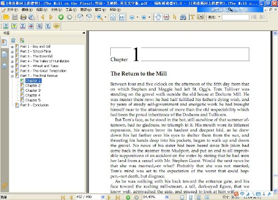The width and height of the screenshot is (278, 200).
Task: Select the Hand tool
Action: click(x=158, y=17)
